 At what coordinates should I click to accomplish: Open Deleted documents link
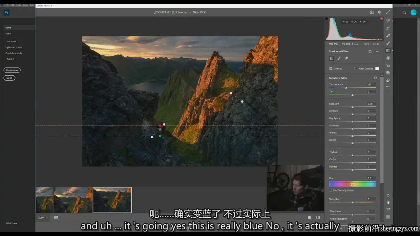pyautogui.click(x=10, y=59)
